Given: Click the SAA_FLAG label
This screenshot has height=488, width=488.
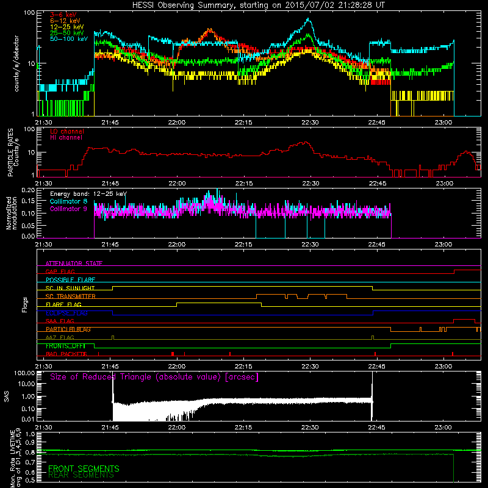Looking at the screenshot, I should [60, 321].
